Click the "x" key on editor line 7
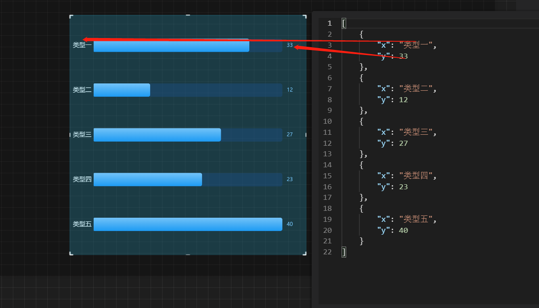This screenshot has height=308, width=539. coord(383,88)
